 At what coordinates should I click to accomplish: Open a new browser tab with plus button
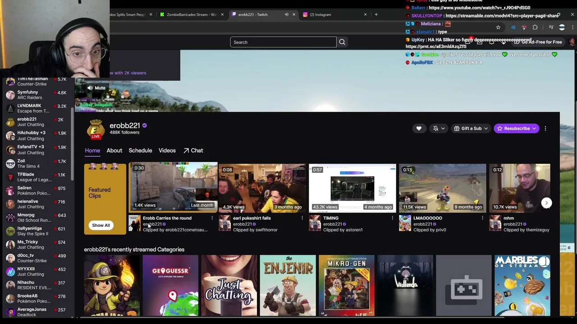pyautogui.click(x=376, y=14)
